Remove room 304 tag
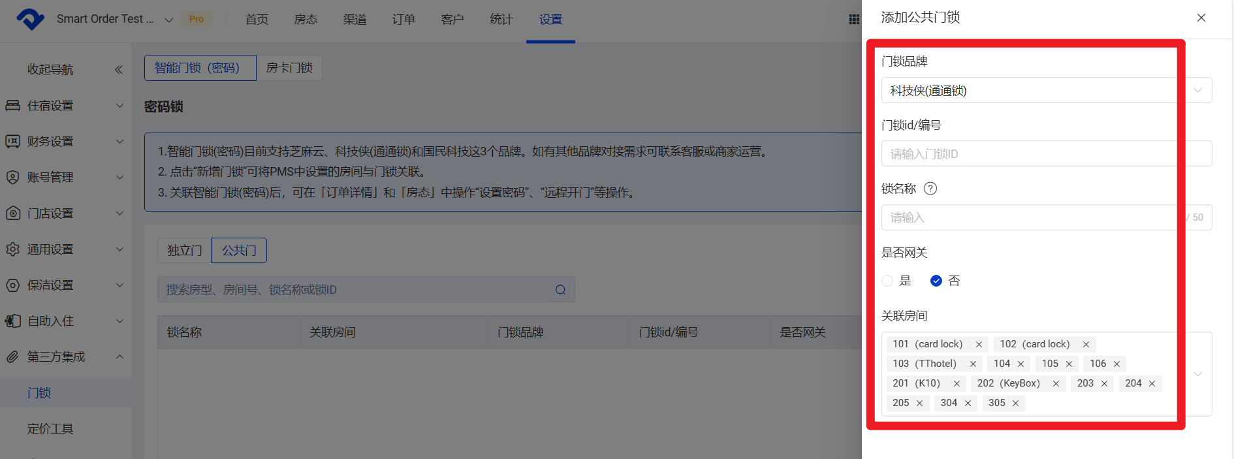The height and width of the screenshot is (459, 1234). pos(968,403)
